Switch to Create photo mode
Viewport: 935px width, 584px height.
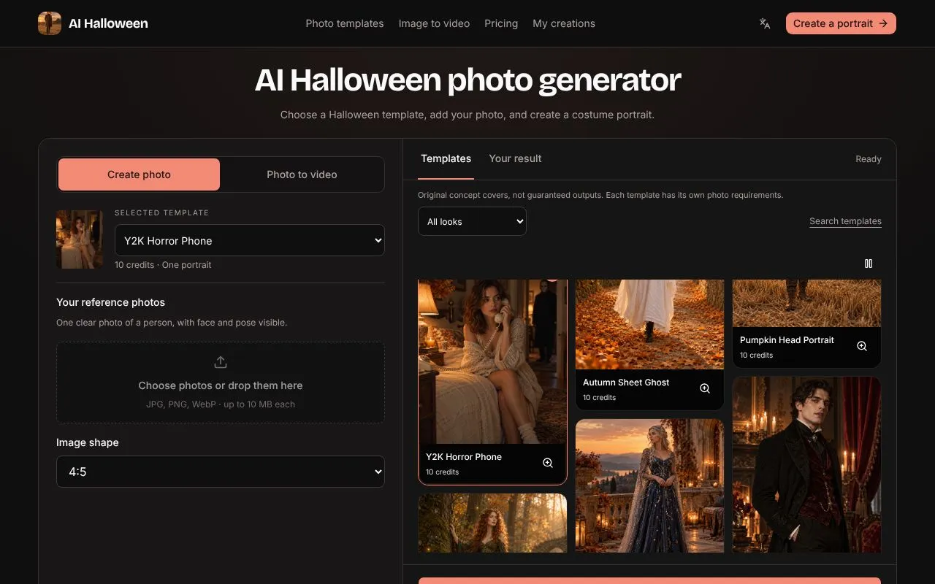[x=139, y=174]
